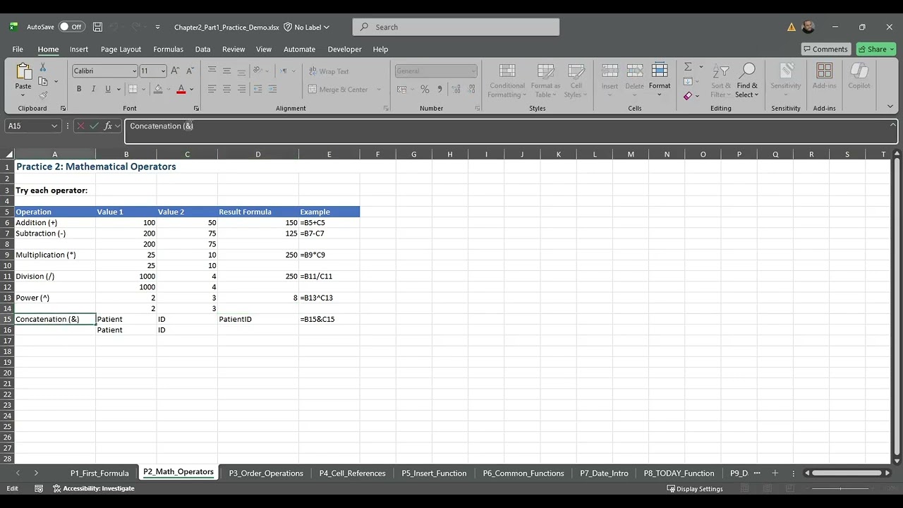Open the File menu

[18, 49]
